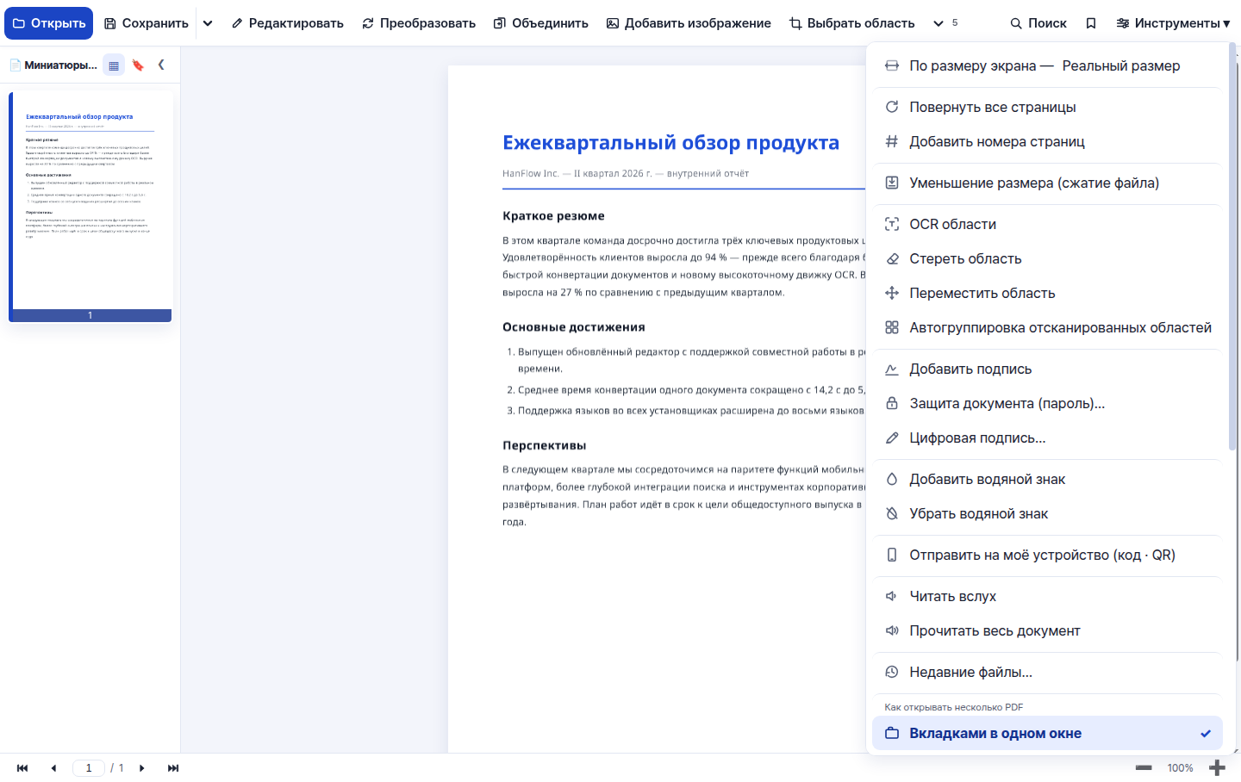Toggle Вкладками в одном окне option
This screenshot has width=1241, height=782.
(1047, 734)
